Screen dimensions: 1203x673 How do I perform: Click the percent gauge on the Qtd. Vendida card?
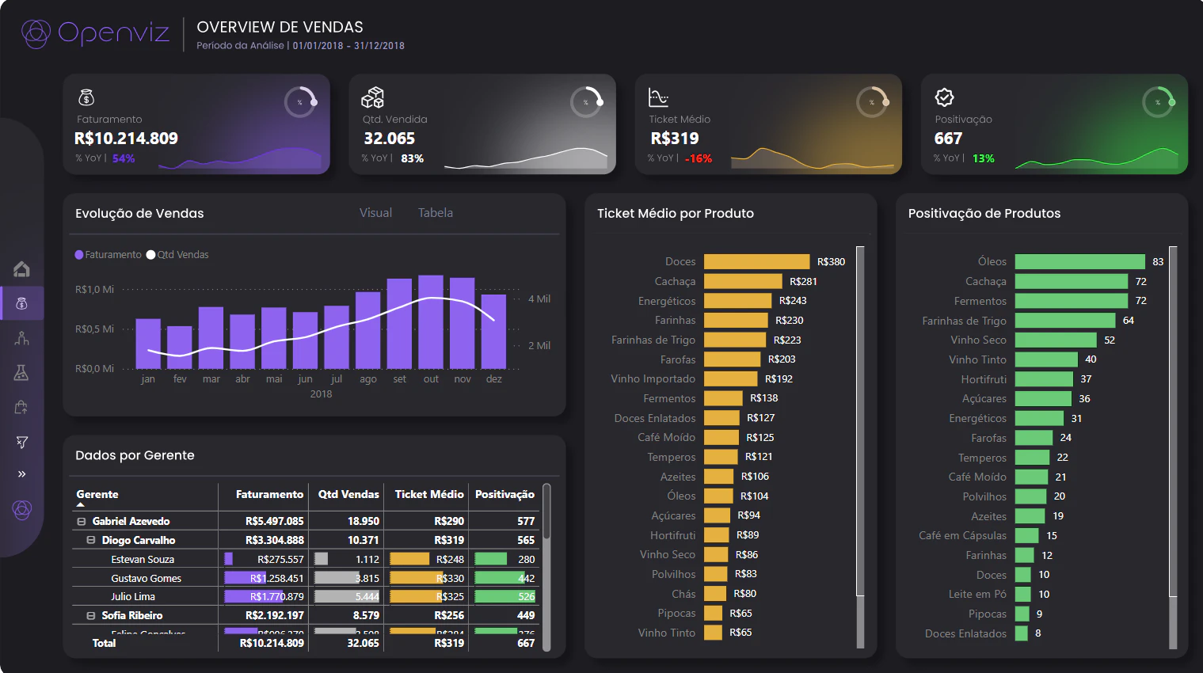[x=587, y=102]
